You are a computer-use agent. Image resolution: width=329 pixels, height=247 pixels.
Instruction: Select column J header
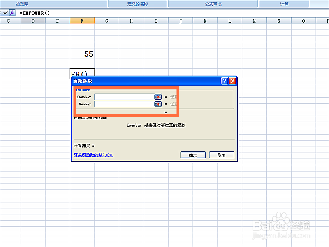coord(181,21)
